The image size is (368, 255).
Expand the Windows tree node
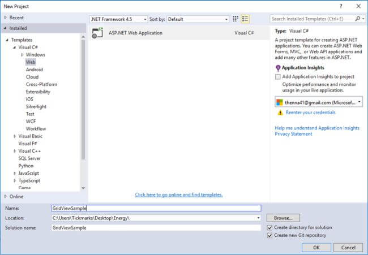pos(22,55)
